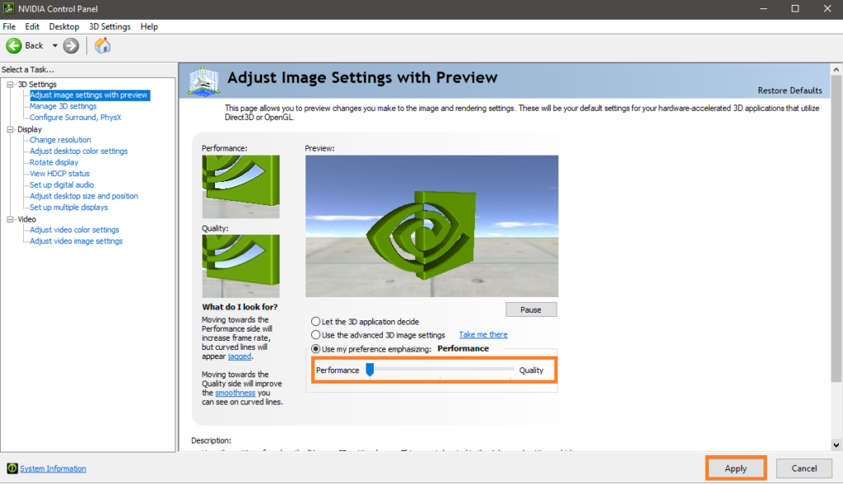Open Set up digital audio

pos(62,185)
